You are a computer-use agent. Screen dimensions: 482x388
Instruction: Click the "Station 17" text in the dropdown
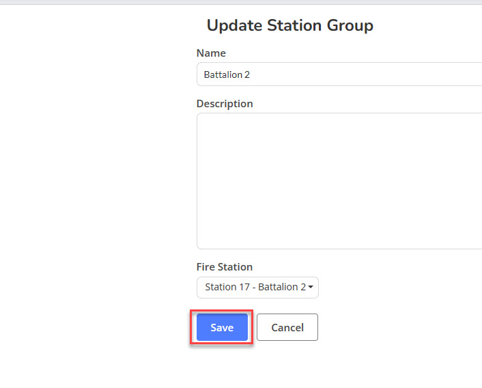point(229,287)
